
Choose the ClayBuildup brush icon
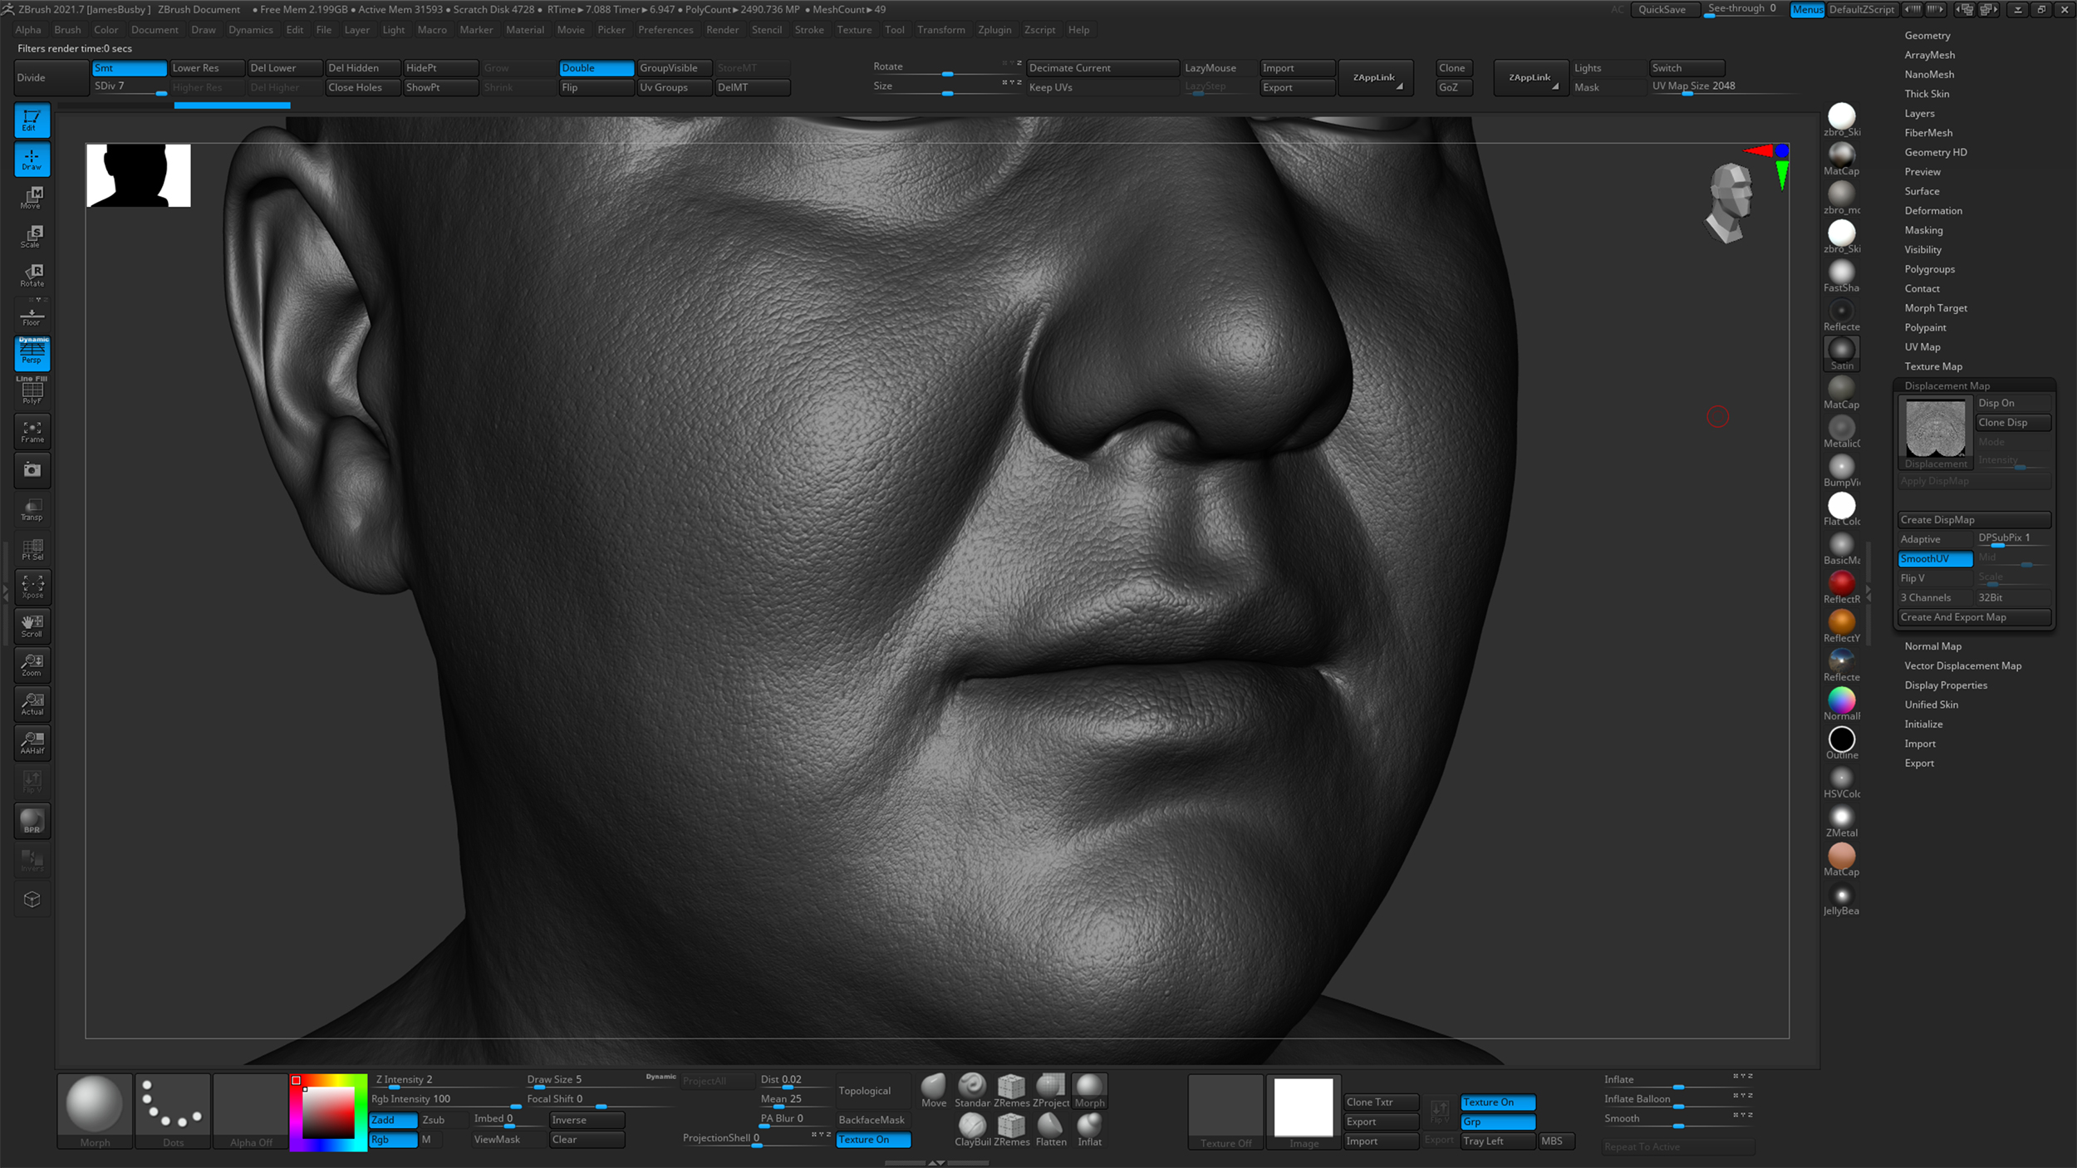click(x=971, y=1126)
